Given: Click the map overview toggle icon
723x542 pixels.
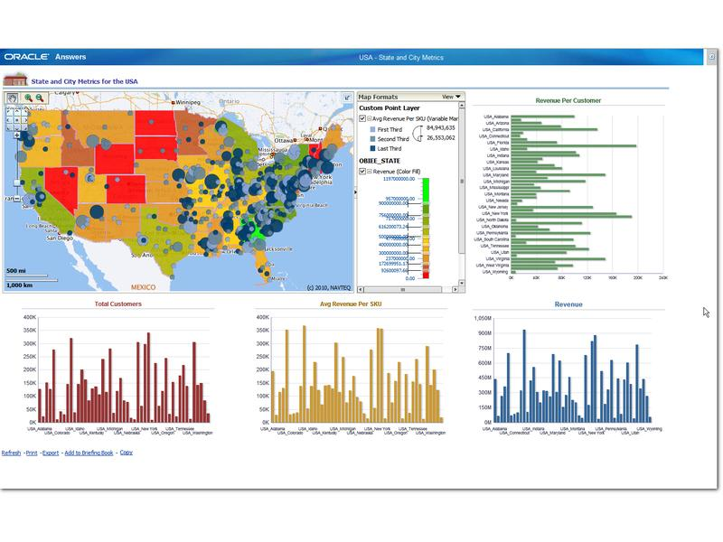Looking at the screenshot, I should click(x=347, y=98).
